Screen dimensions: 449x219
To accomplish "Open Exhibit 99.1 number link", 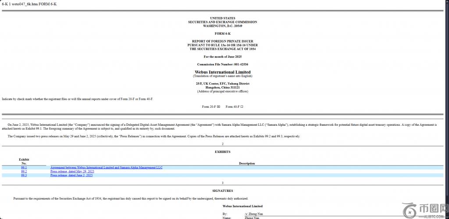I will [x=24, y=168].
